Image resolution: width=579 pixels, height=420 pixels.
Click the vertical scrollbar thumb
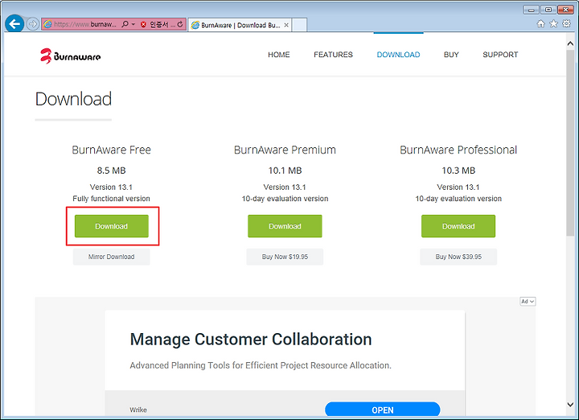[x=570, y=143]
